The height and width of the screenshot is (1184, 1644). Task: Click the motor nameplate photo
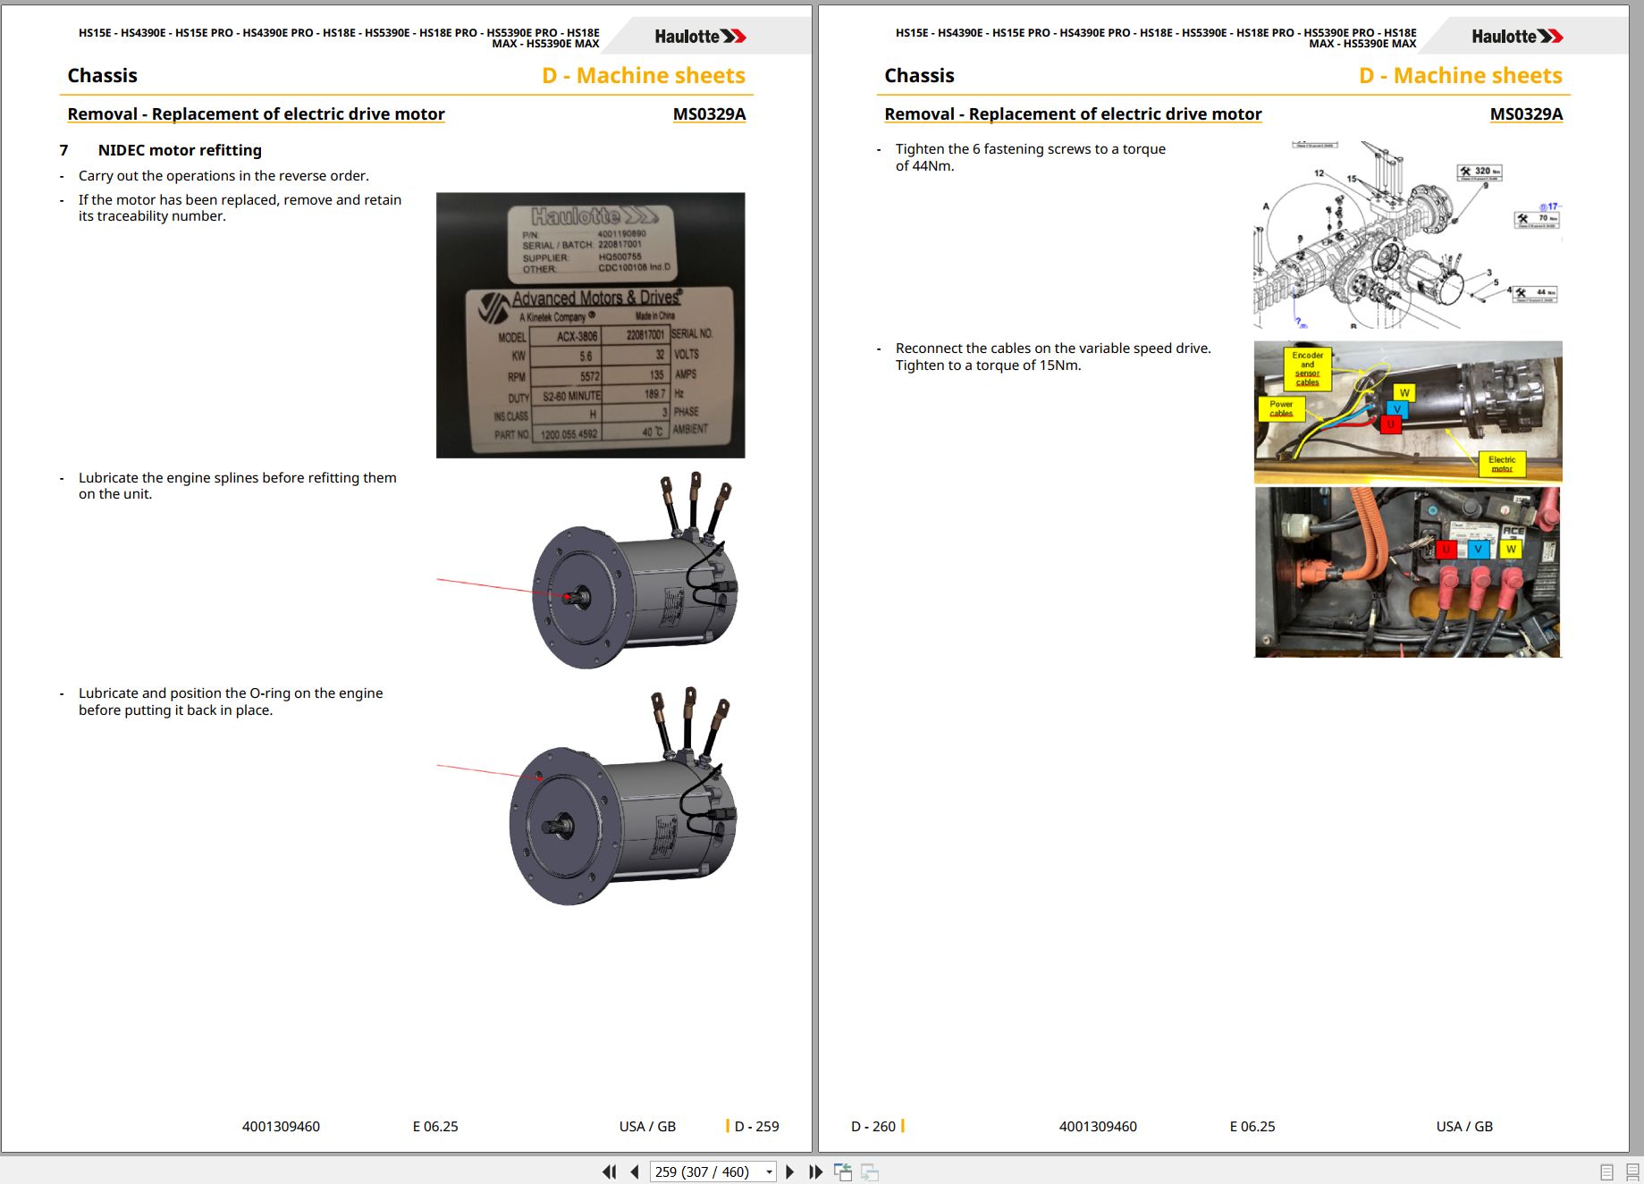coord(590,325)
